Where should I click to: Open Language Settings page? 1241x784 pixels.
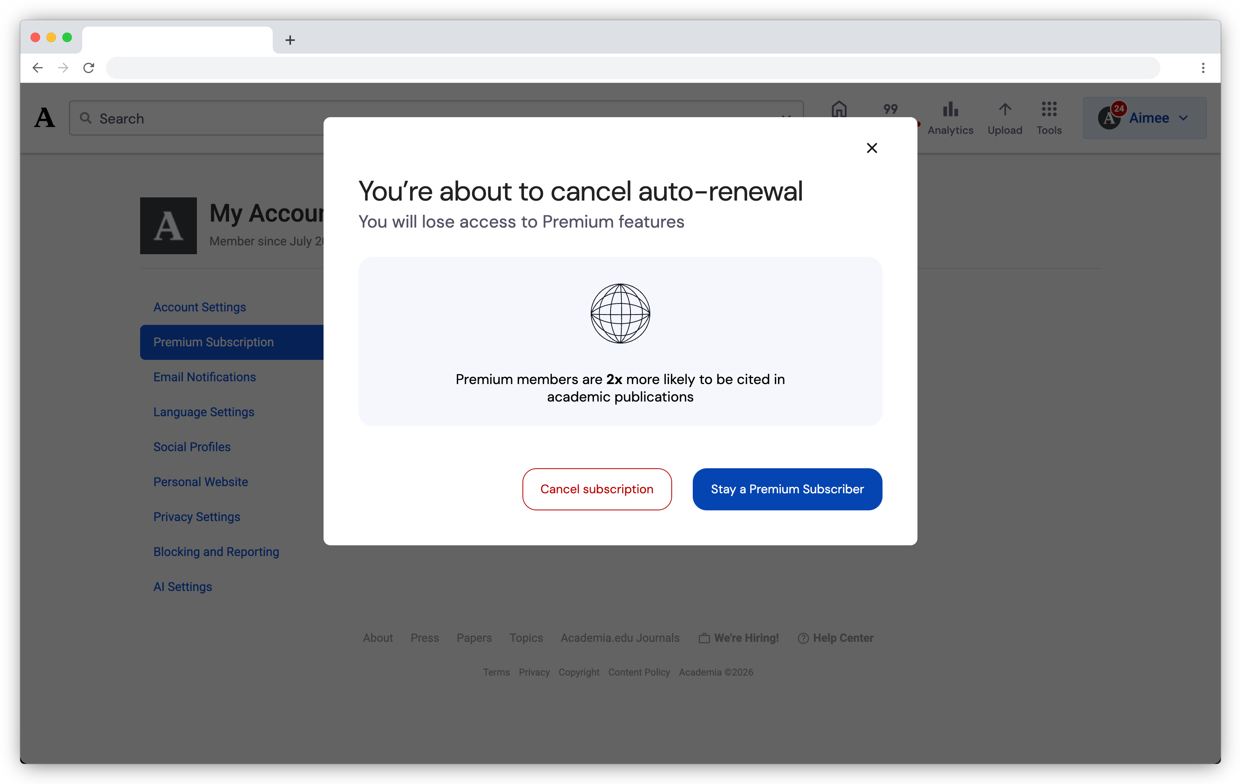(204, 412)
